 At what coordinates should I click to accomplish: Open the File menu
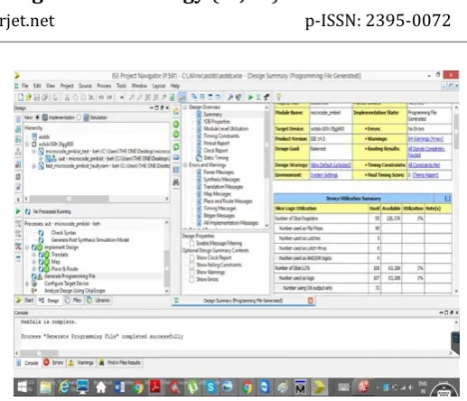25,86
